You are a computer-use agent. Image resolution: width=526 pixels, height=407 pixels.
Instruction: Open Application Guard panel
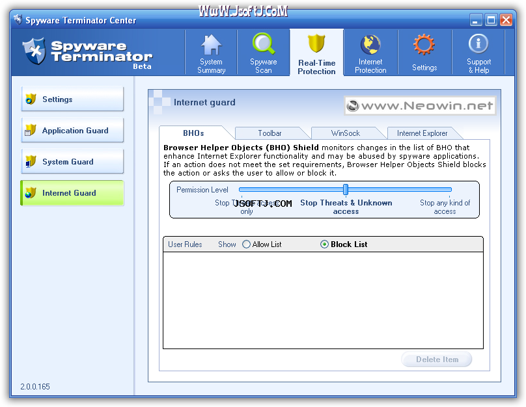point(72,130)
